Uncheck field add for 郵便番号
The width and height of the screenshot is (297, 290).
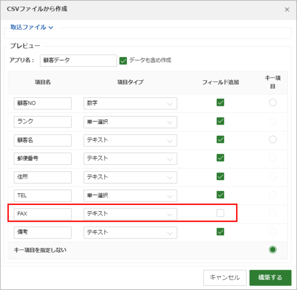(220, 157)
